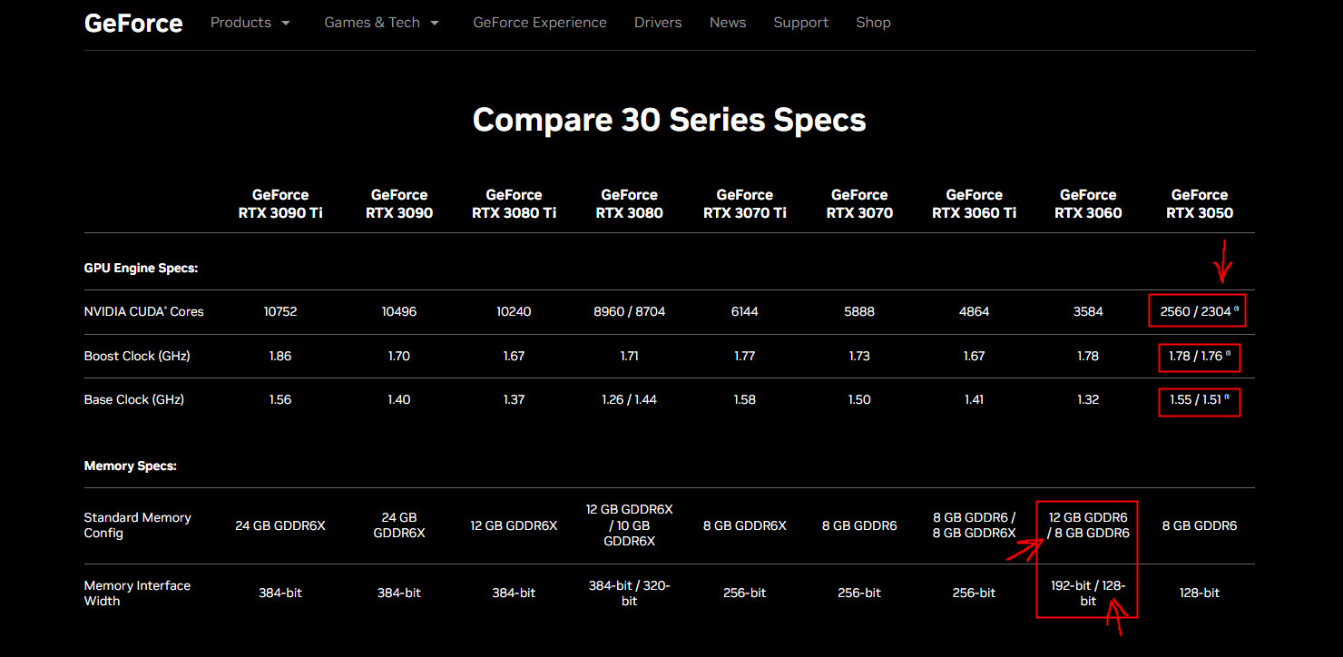The width and height of the screenshot is (1343, 657).
Task: Select the GeForce RTX 3050 column header
Action: (x=1199, y=204)
